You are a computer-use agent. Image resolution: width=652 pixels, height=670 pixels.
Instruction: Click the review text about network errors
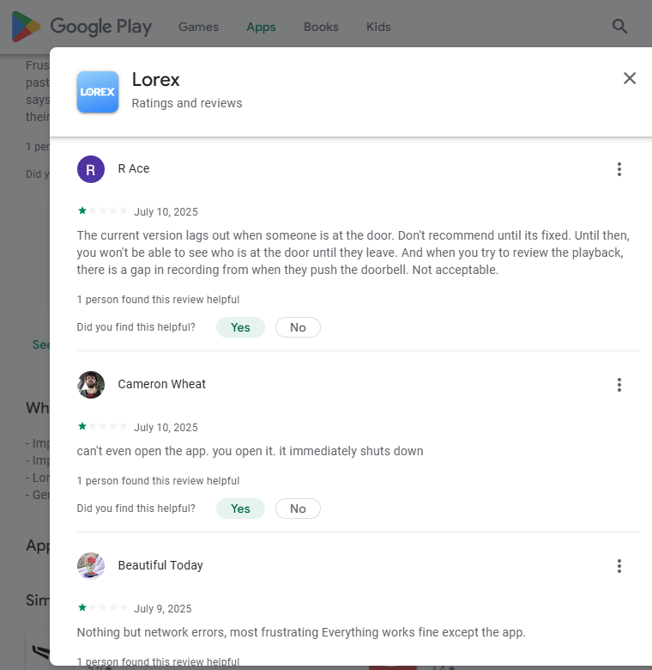[x=301, y=632]
